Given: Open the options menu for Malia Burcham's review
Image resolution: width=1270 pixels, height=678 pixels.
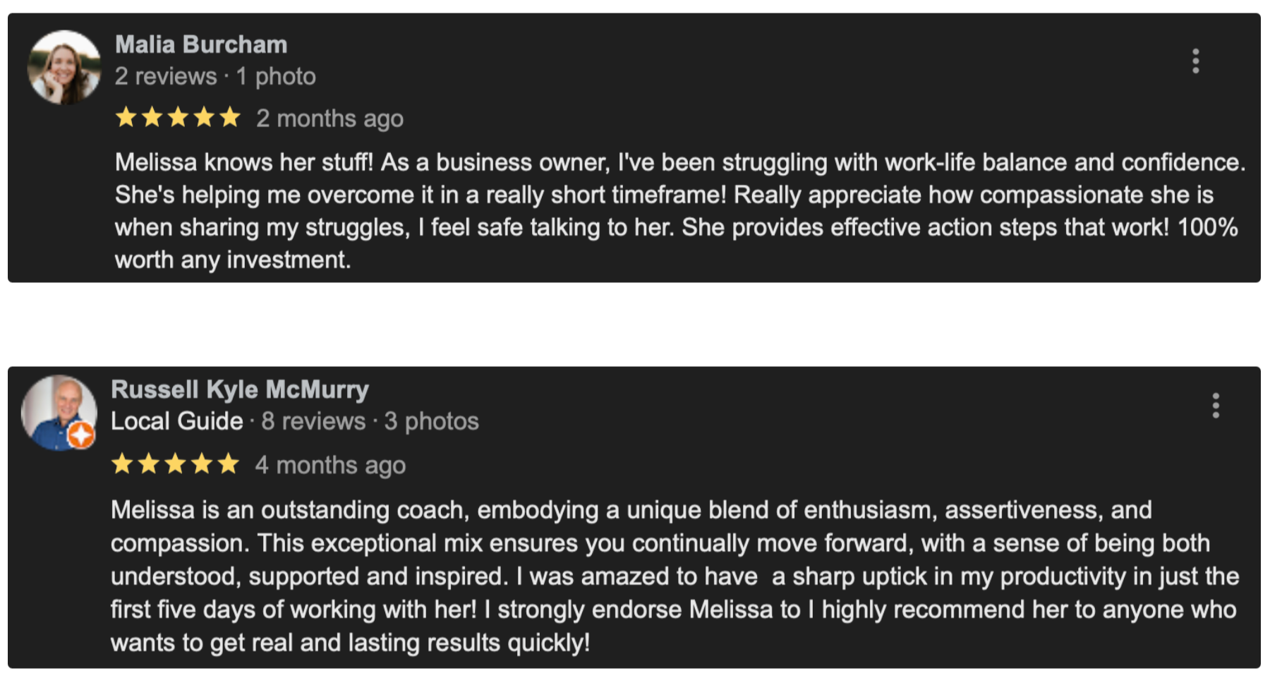Looking at the screenshot, I should click(x=1195, y=61).
